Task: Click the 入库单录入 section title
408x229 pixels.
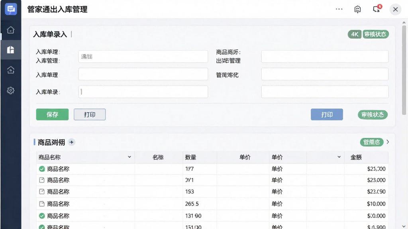Action: tap(50, 34)
